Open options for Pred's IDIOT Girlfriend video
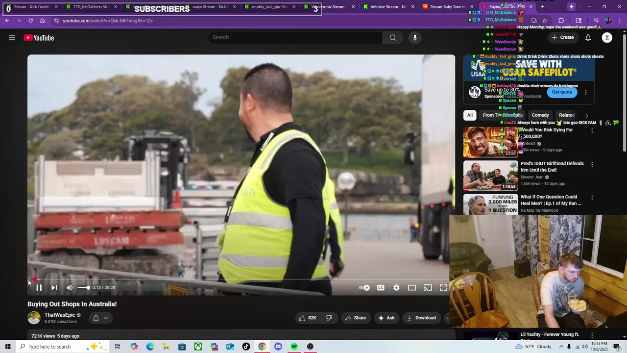The width and height of the screenshot is (627, 353). click(592, 165)
